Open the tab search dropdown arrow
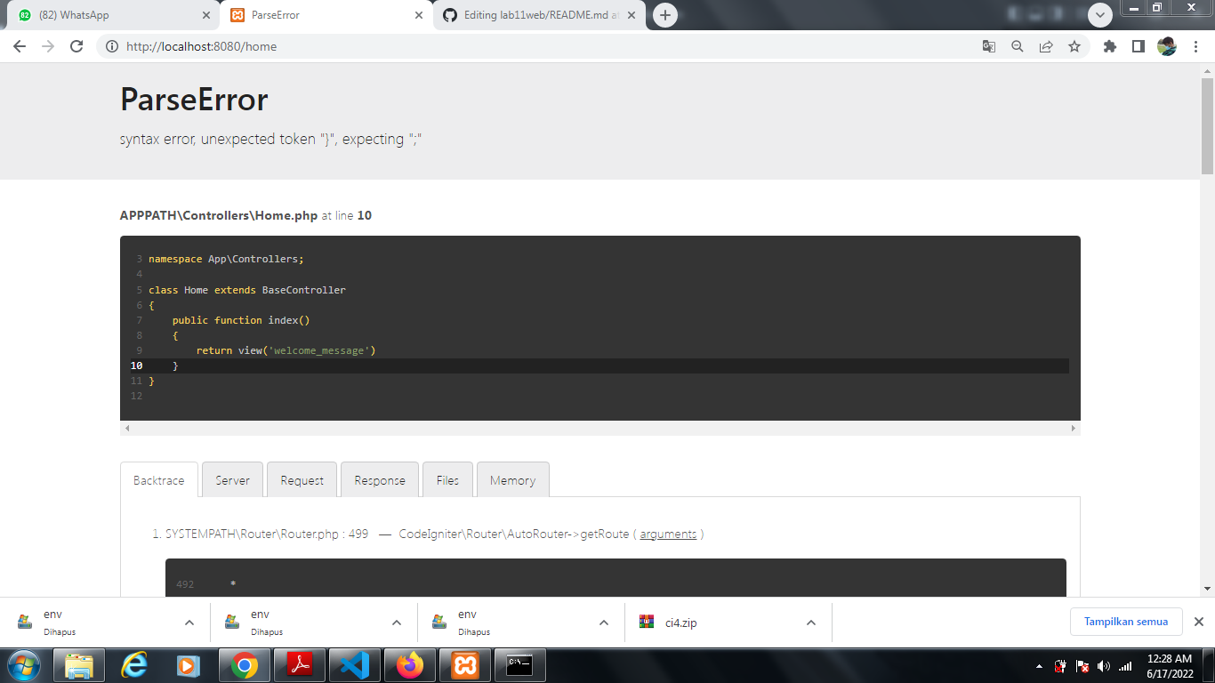 click(1100, 15)
